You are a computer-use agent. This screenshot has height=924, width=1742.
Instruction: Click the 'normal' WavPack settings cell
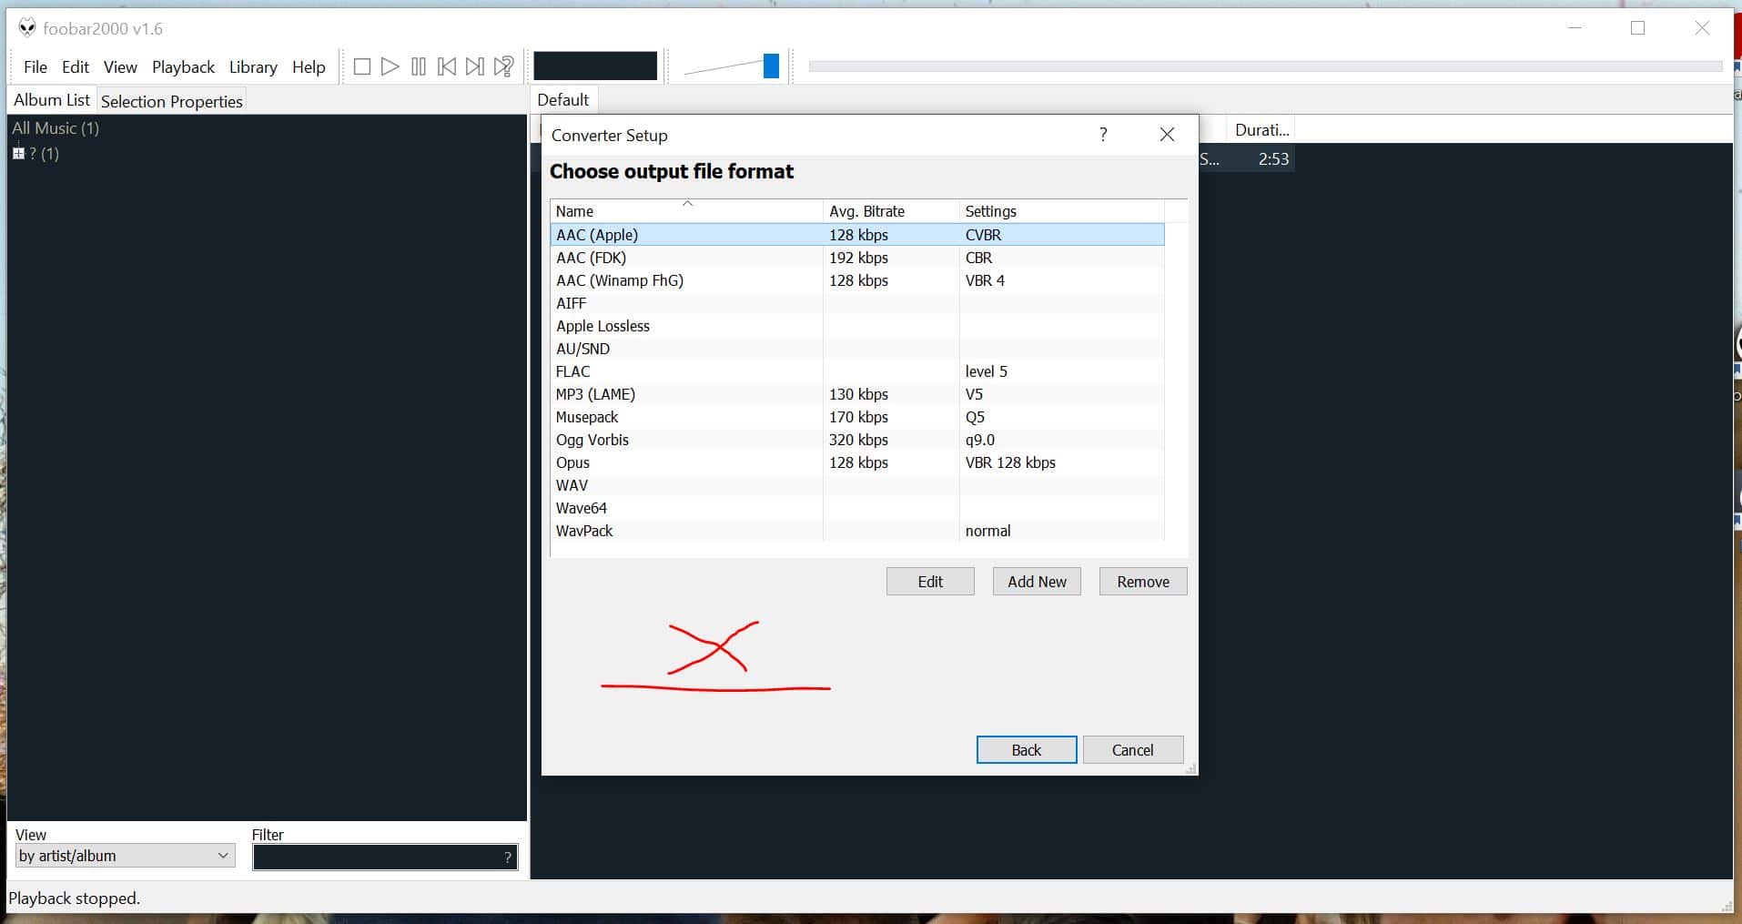pyautogui.click(x=987, y=531)
